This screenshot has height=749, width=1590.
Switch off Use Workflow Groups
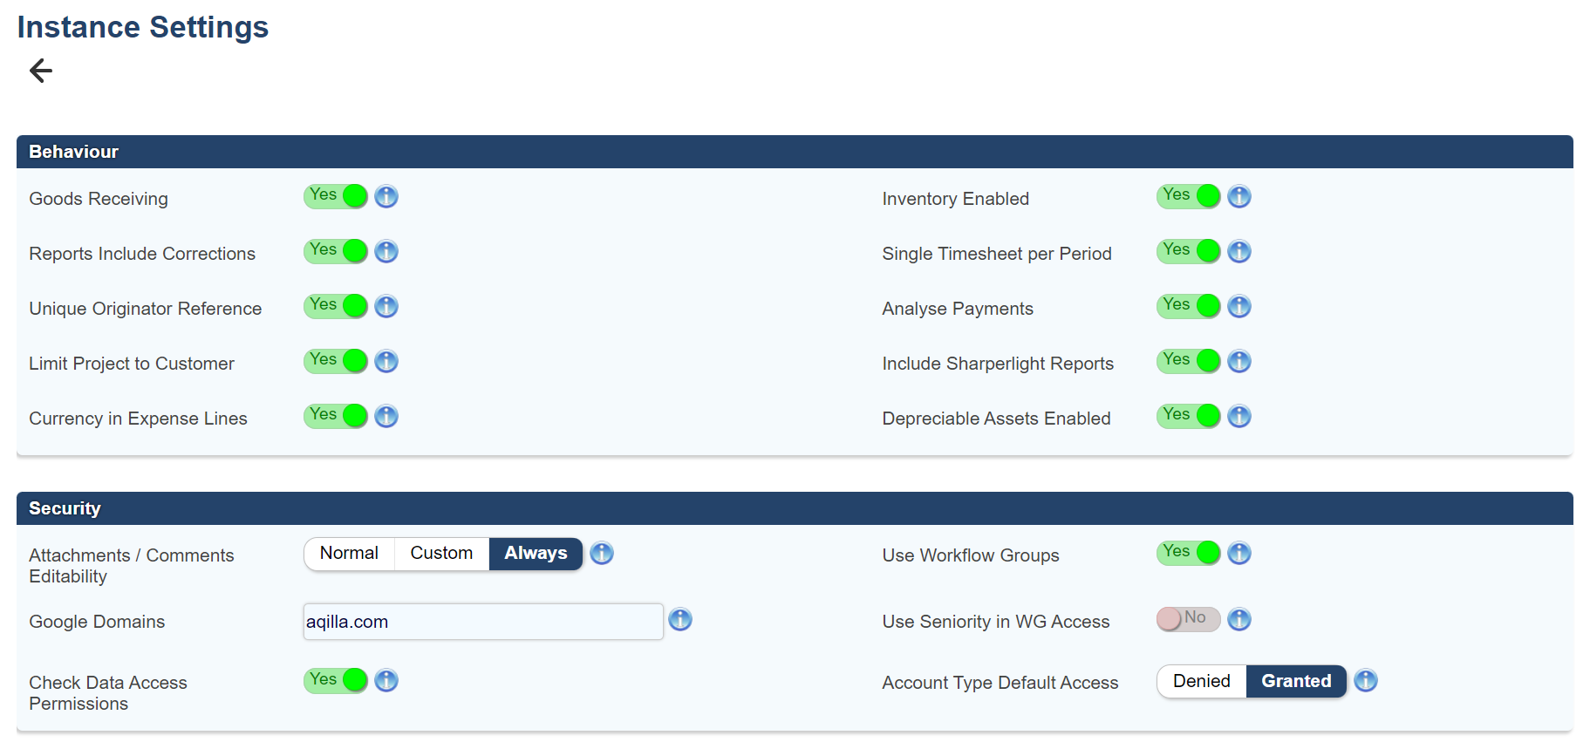point(1188,553)
